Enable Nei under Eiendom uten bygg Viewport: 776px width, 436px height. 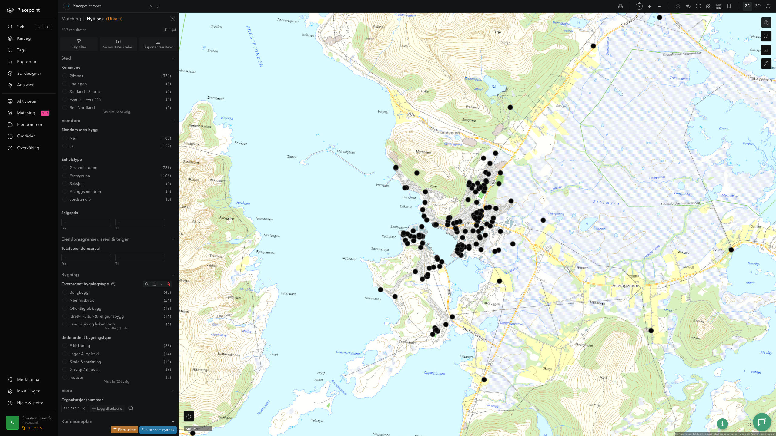(65, 138)
